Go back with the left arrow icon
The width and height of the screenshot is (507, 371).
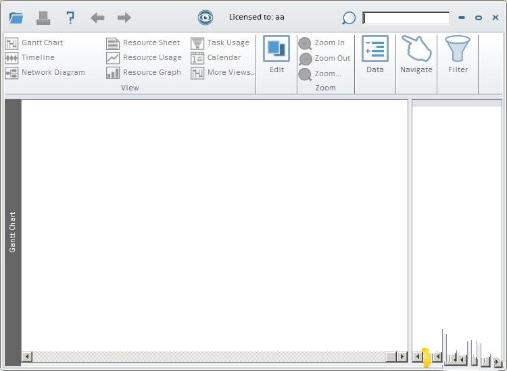[x=97, y=18]
